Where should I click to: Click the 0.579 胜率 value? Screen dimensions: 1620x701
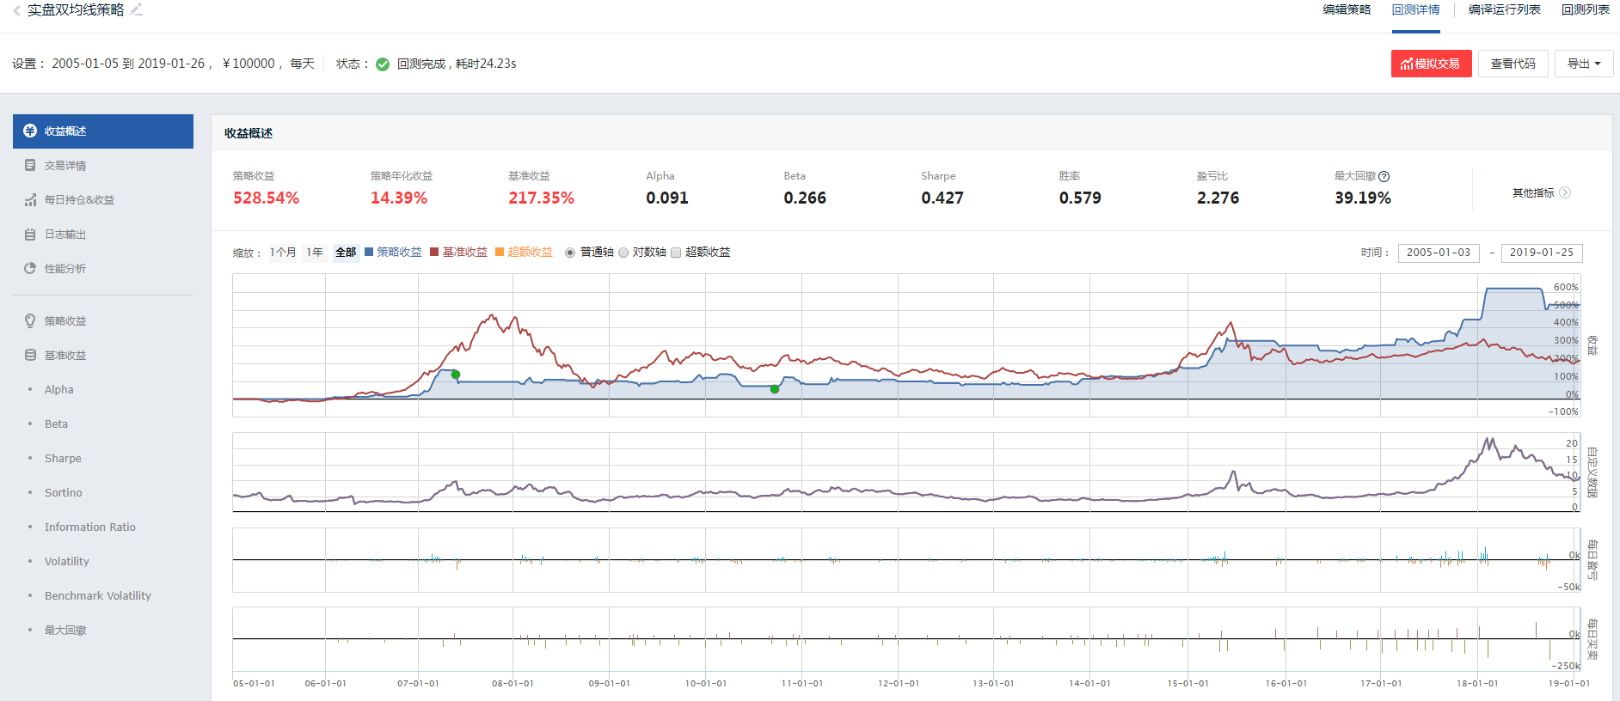click(1080, 198)
